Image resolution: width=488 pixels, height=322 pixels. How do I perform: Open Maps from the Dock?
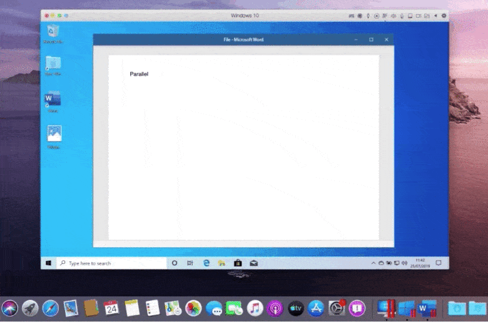[173, 308]
